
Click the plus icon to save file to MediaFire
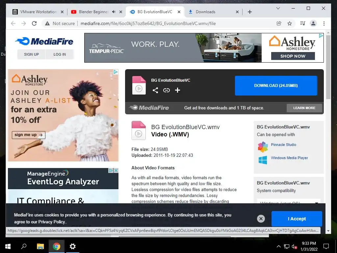pos(177,90)
